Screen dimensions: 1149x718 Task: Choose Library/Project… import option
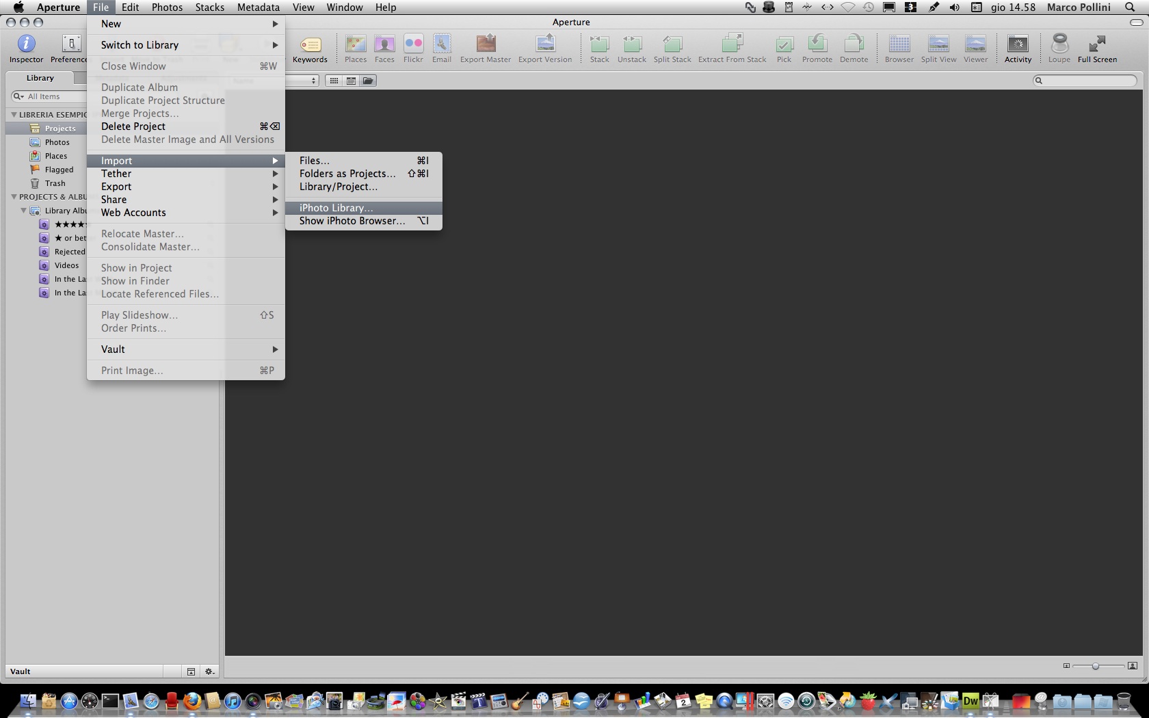point(364,187)
